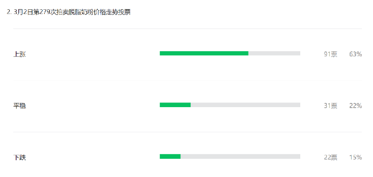373x177 pixels.
Task: Select the 下跌 option label
Action: click(x=20, y=157)
